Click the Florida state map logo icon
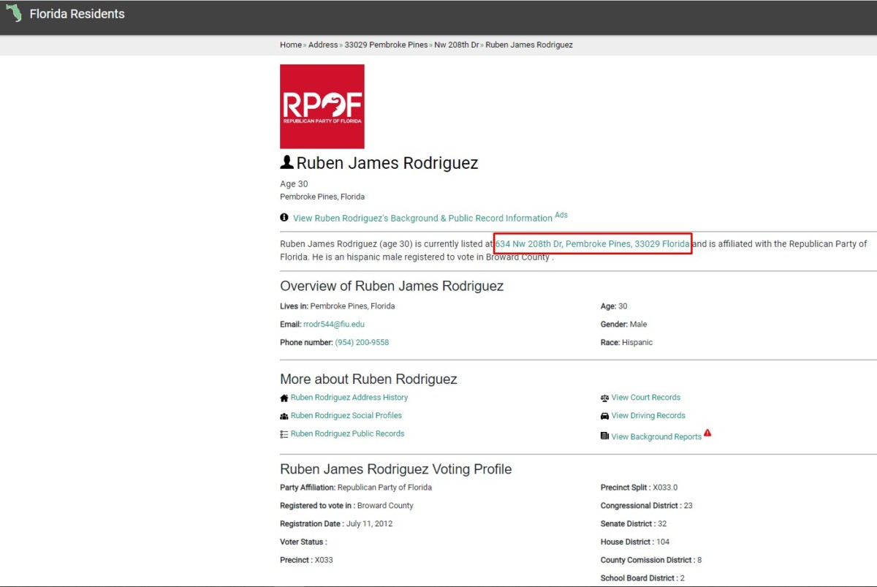The image size is (877, 587). (x=13, y=13)
